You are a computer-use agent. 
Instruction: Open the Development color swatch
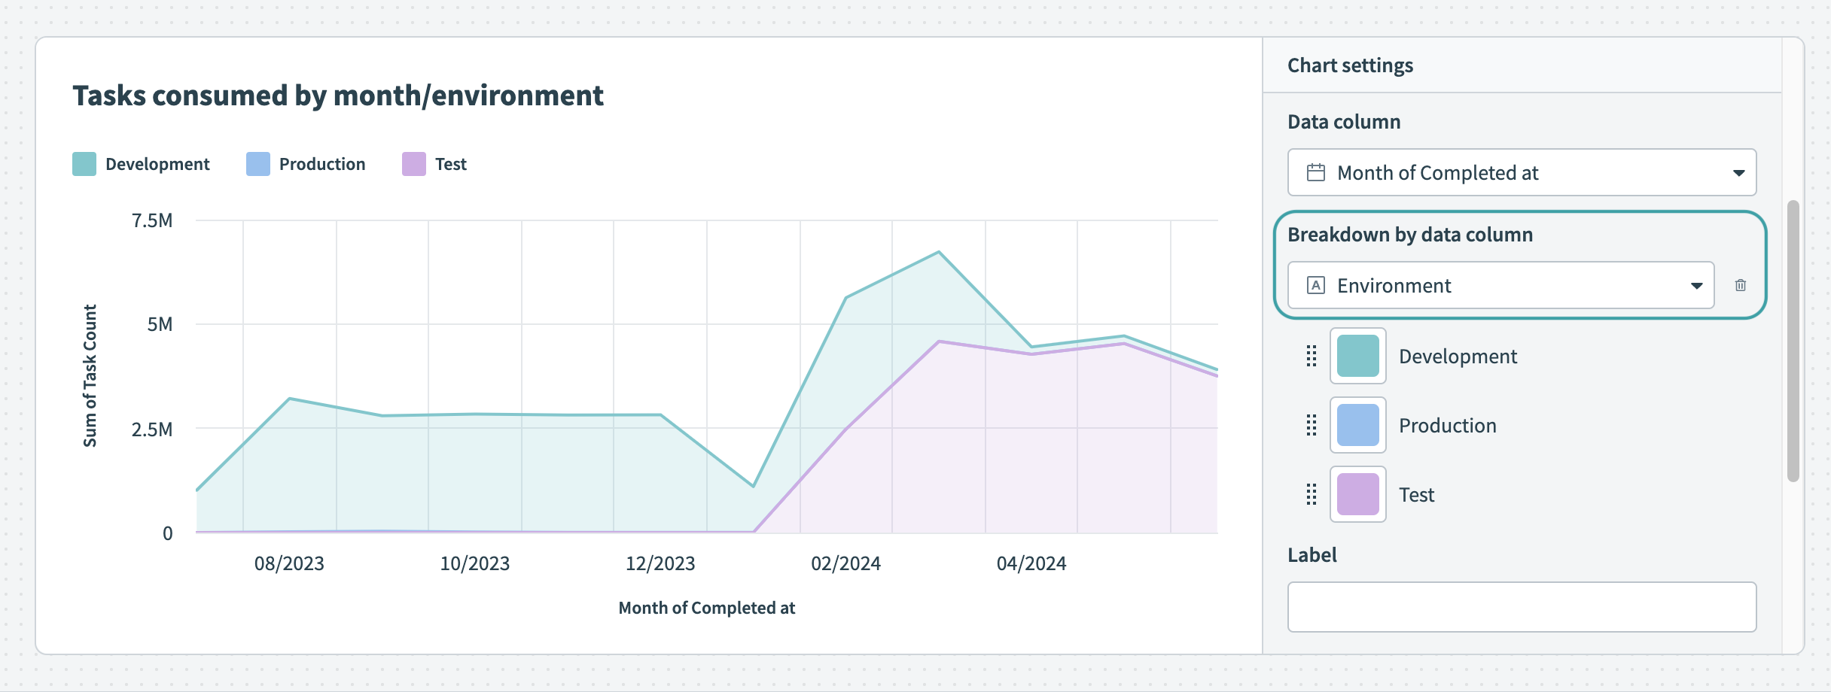click(x=1357, y=356)
